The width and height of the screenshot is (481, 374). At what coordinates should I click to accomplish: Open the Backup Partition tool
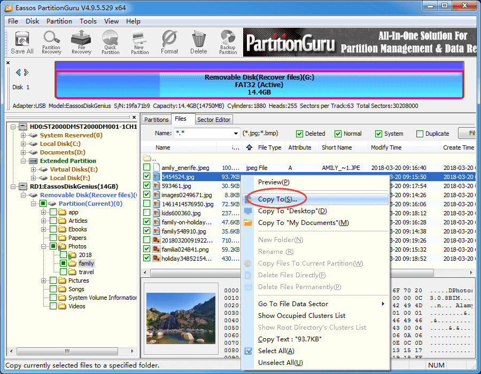[228, 42]
